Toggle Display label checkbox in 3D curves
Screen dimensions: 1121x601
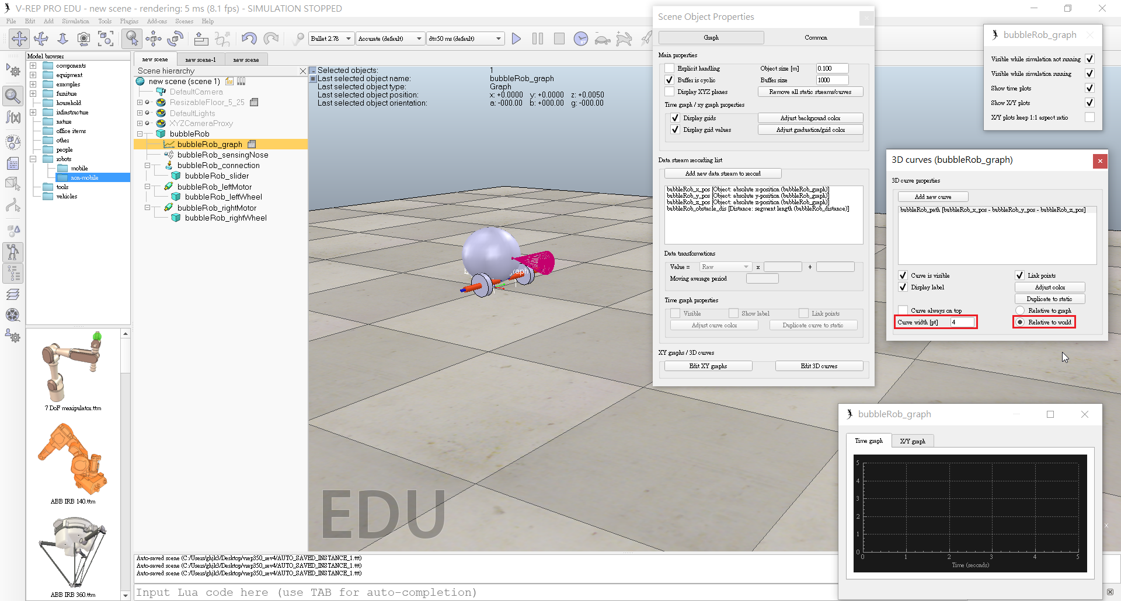pyautogui.click(x=903, y=287)
